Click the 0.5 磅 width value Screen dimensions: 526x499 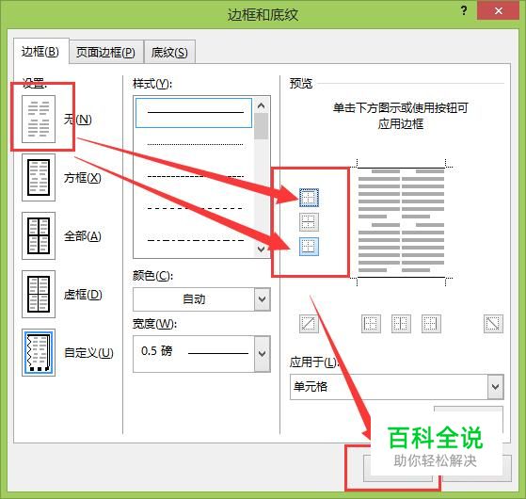tap(156, 351)
